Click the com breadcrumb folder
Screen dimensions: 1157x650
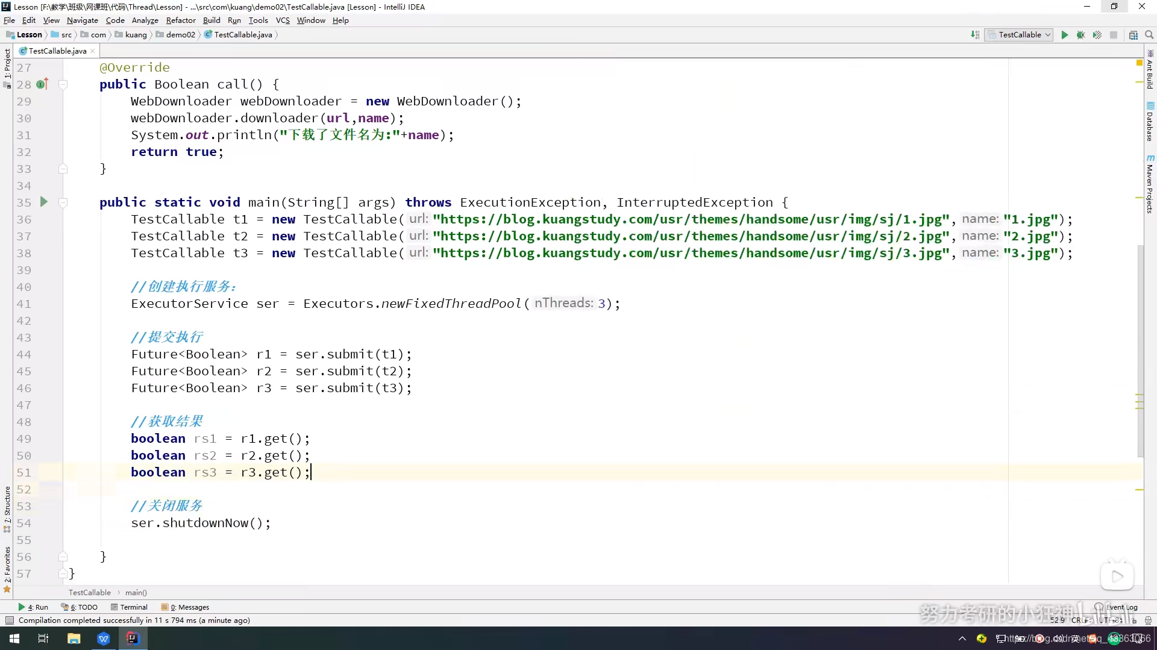tap(93, 35)
